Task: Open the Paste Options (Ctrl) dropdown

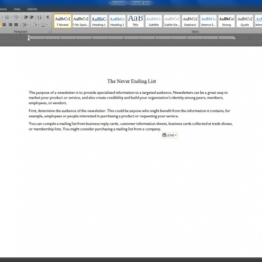Action: pyautogui.click(x=169, y=135)
